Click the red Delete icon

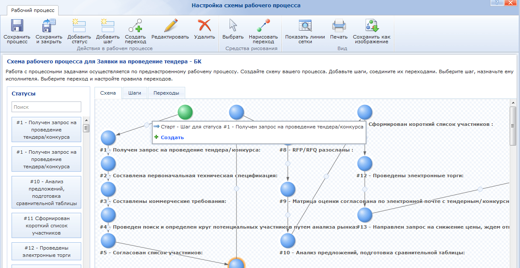(204, 27)
